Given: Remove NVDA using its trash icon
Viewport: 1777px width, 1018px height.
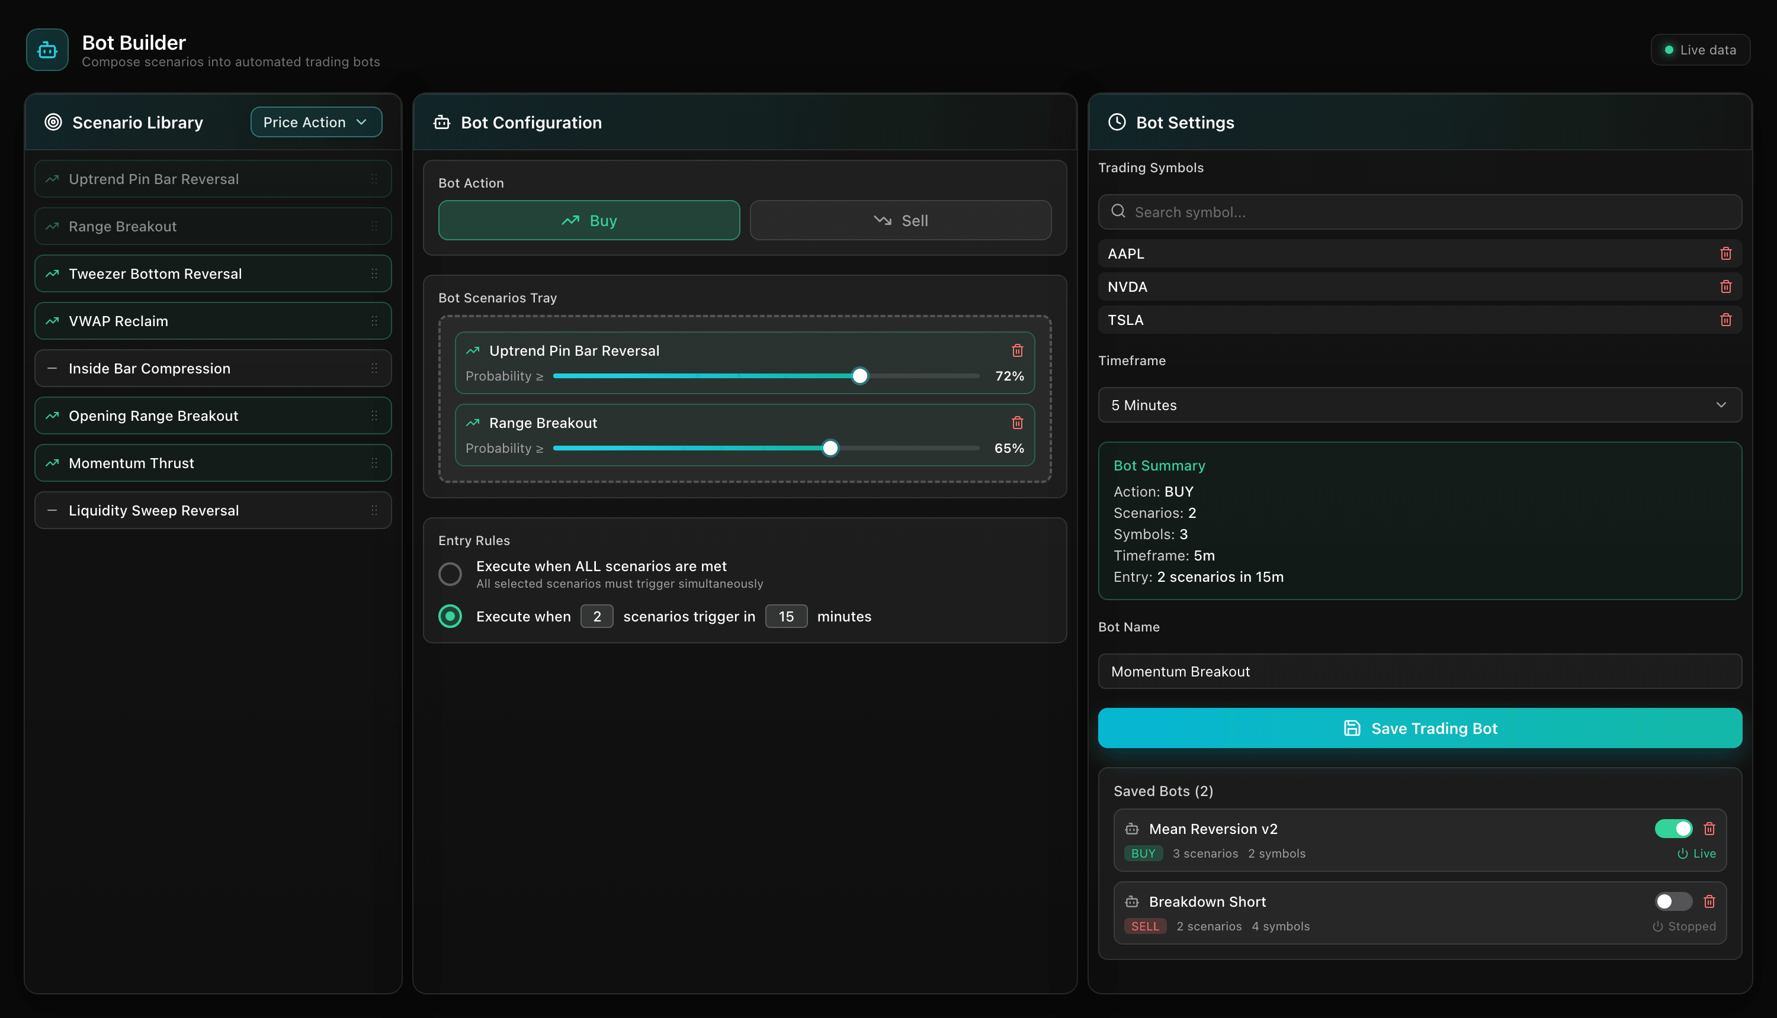Looking at the screenshot, I should (x=1725, y=286).
